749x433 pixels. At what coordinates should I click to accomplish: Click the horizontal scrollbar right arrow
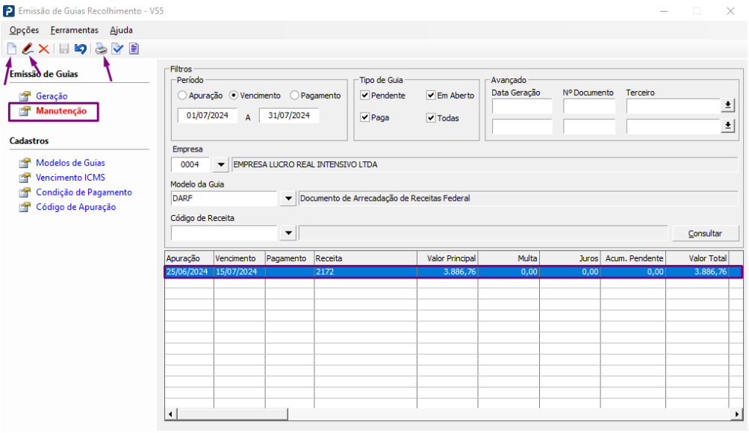click(737, 414)
